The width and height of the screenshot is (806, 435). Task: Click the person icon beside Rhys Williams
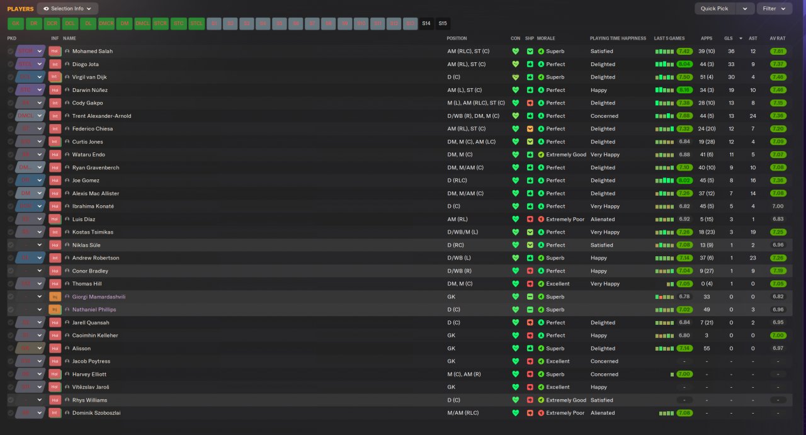point(67,400)
